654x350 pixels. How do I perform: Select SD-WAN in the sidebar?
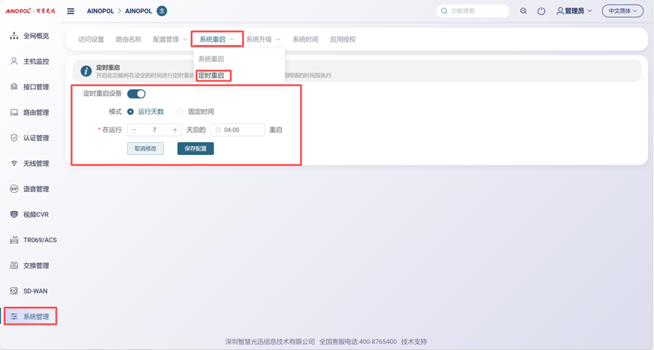click(x=35, y=291)
